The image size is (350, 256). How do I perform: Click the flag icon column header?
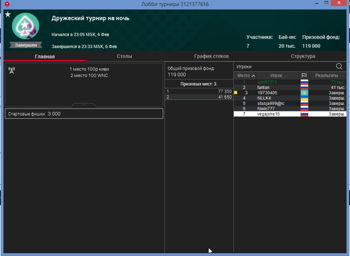(304, 76)
